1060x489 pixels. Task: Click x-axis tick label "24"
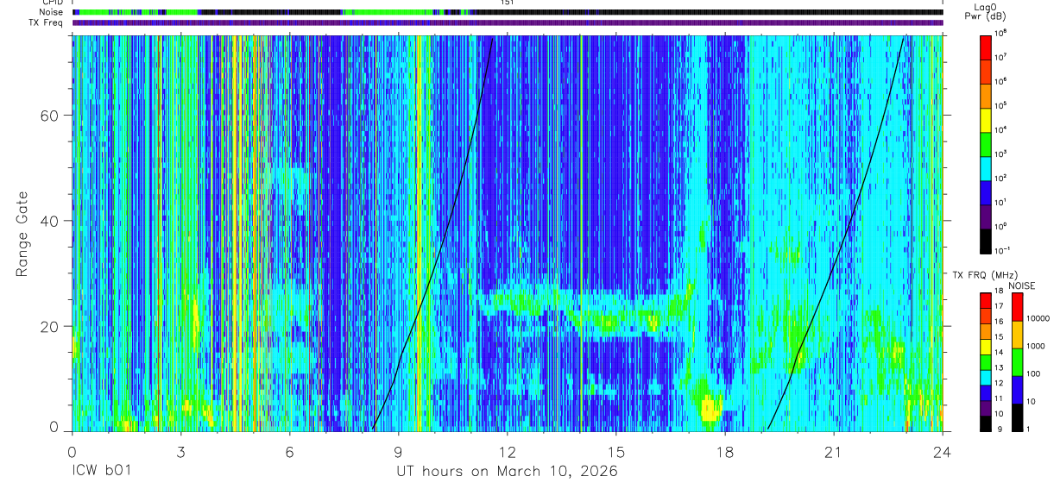coord(943,452)
